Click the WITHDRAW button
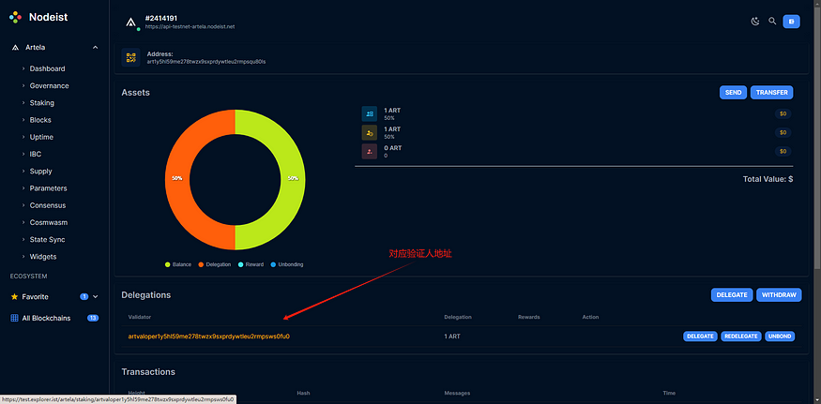The height and width of the screenshot is (404, 821). pyautogui.click(x=779, y=295)
